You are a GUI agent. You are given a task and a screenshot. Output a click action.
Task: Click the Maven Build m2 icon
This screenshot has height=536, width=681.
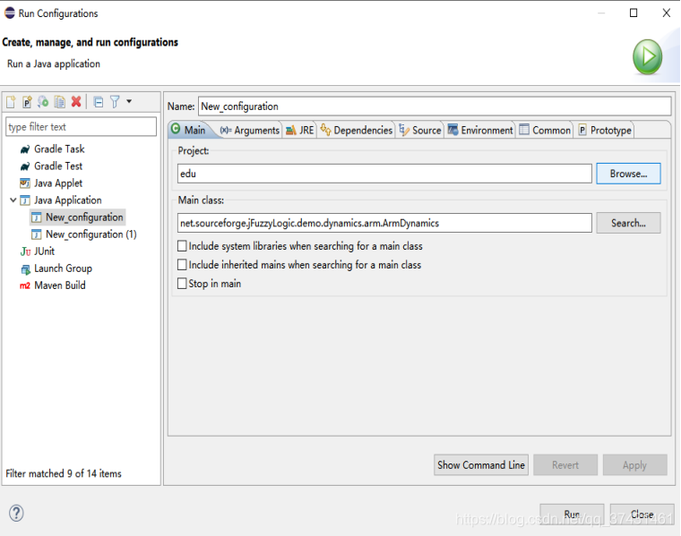pyautogui.click(x=25, y=285)
